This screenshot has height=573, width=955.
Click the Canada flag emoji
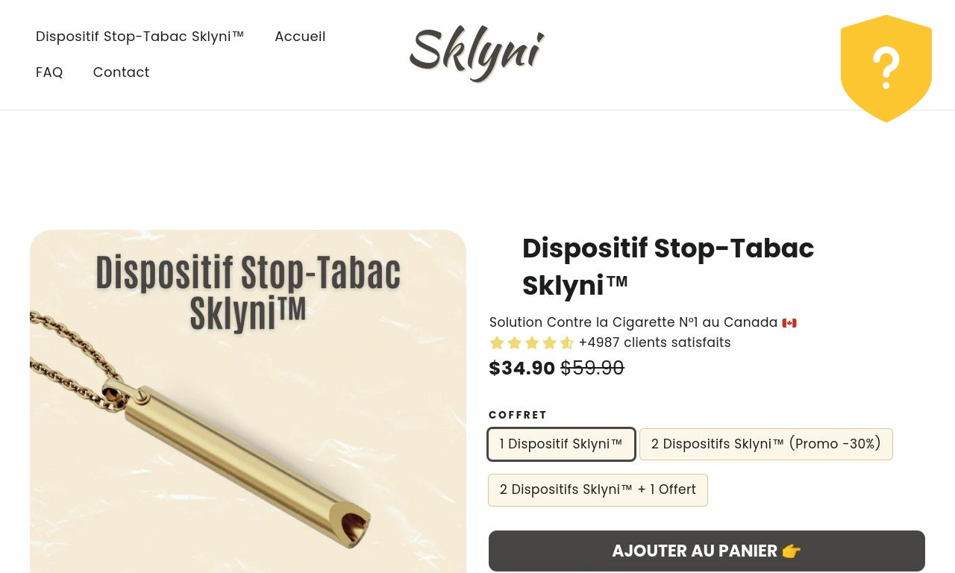click(x=789, y=323)
